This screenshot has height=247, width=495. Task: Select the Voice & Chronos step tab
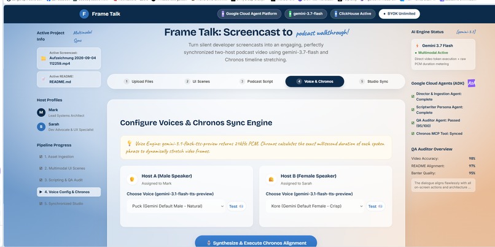pyautogui.click(x=314, y=82)
